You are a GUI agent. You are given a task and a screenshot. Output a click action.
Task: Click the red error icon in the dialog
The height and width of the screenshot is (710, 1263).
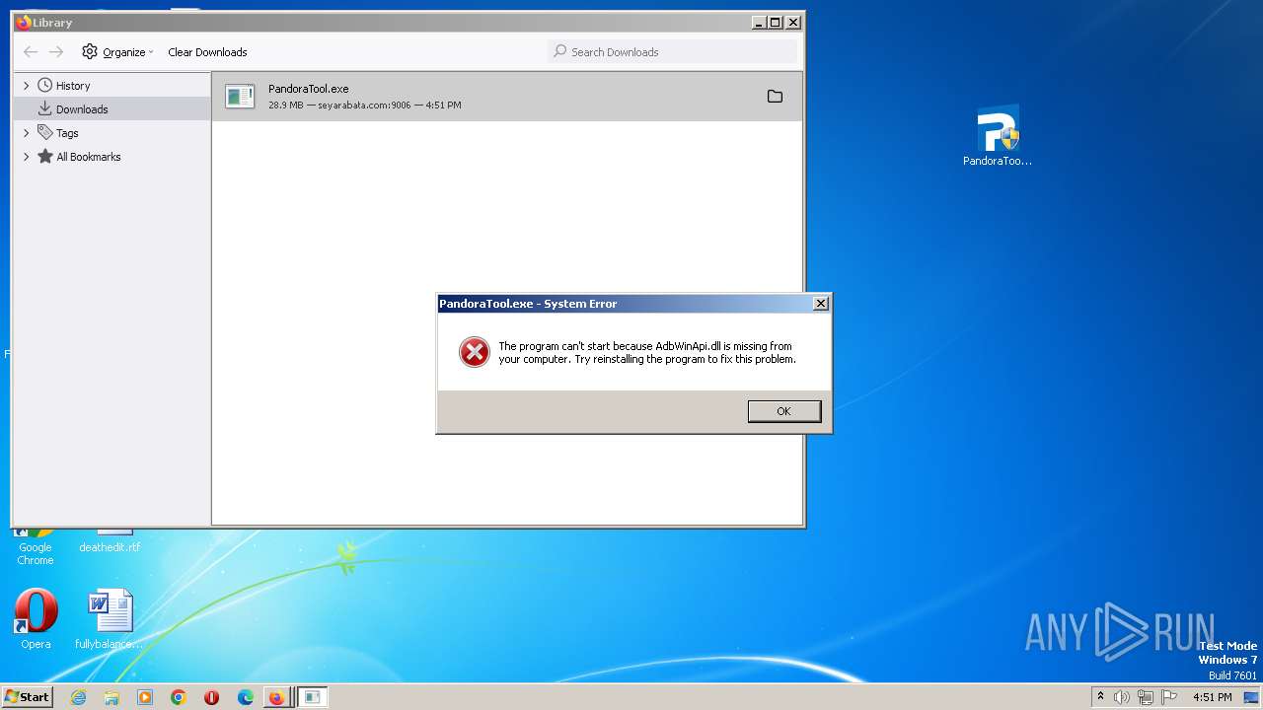tap(475, 352)
